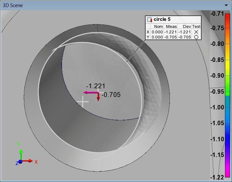Click the red top of color scale
The image size is (232, 182).
click(x=227, y=16)
